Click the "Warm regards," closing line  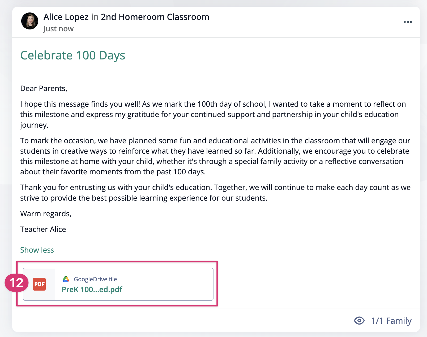coord(46,214)
